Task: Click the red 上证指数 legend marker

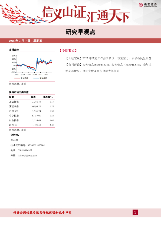Action: pos(17,78)
